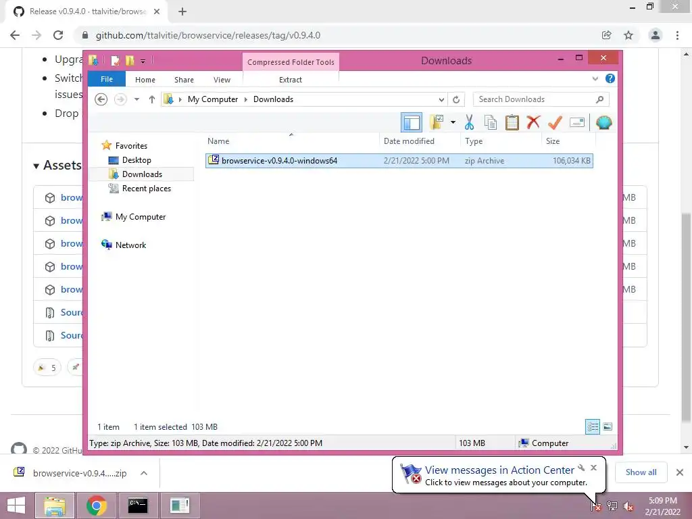Dismiss the Action Center notification balloon
This screenshot has width=692, height=519.
(x=593, y=468)
